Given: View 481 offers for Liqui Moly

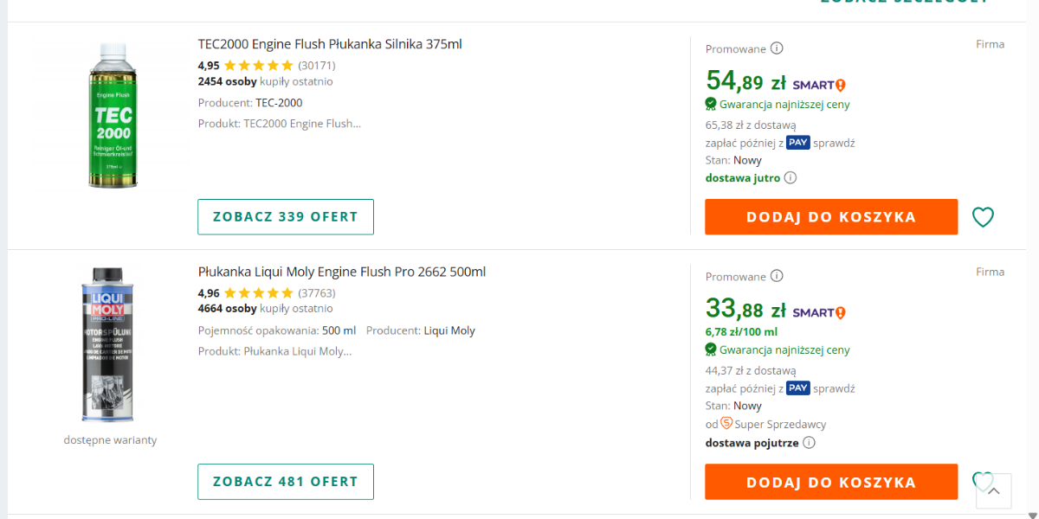Looking at the screenshot, I should [x=286, y=482].
